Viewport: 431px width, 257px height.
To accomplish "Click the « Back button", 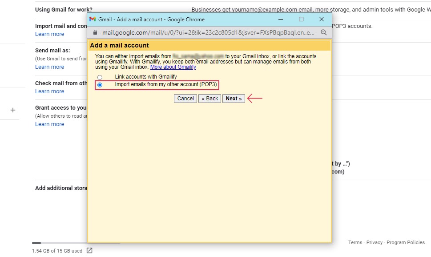I will pyautogui.click(x=210, y=99).
